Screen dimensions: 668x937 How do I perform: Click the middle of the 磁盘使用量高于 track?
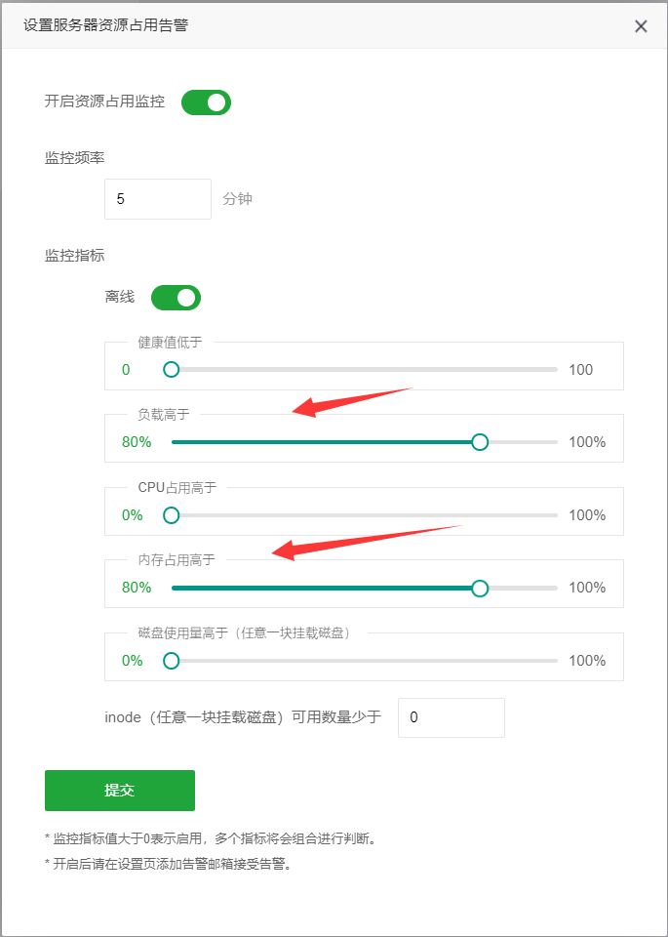pos(364,661)
